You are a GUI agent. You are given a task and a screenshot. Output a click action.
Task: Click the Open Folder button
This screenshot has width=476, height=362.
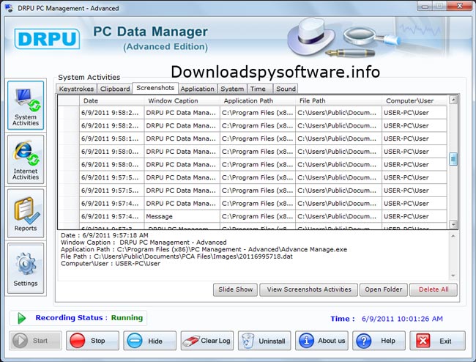coord(384,289)
